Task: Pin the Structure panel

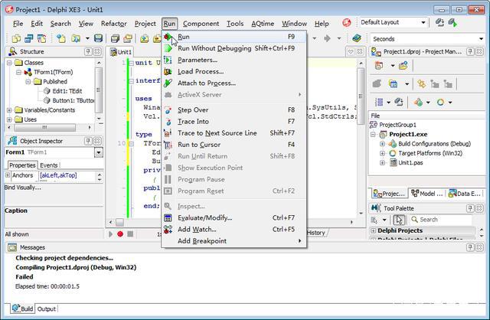Action: 89,51
